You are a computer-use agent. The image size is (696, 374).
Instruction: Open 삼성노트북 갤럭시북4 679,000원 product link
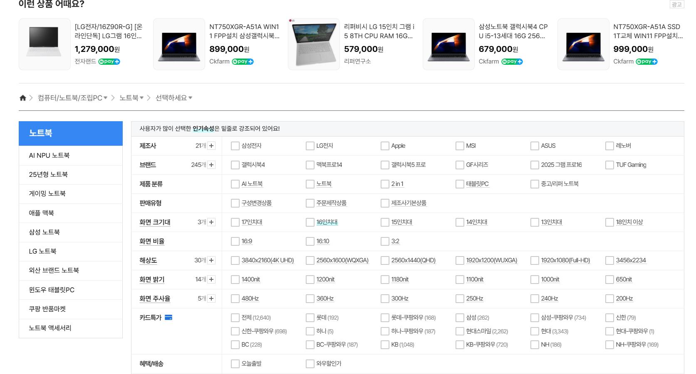513,31
